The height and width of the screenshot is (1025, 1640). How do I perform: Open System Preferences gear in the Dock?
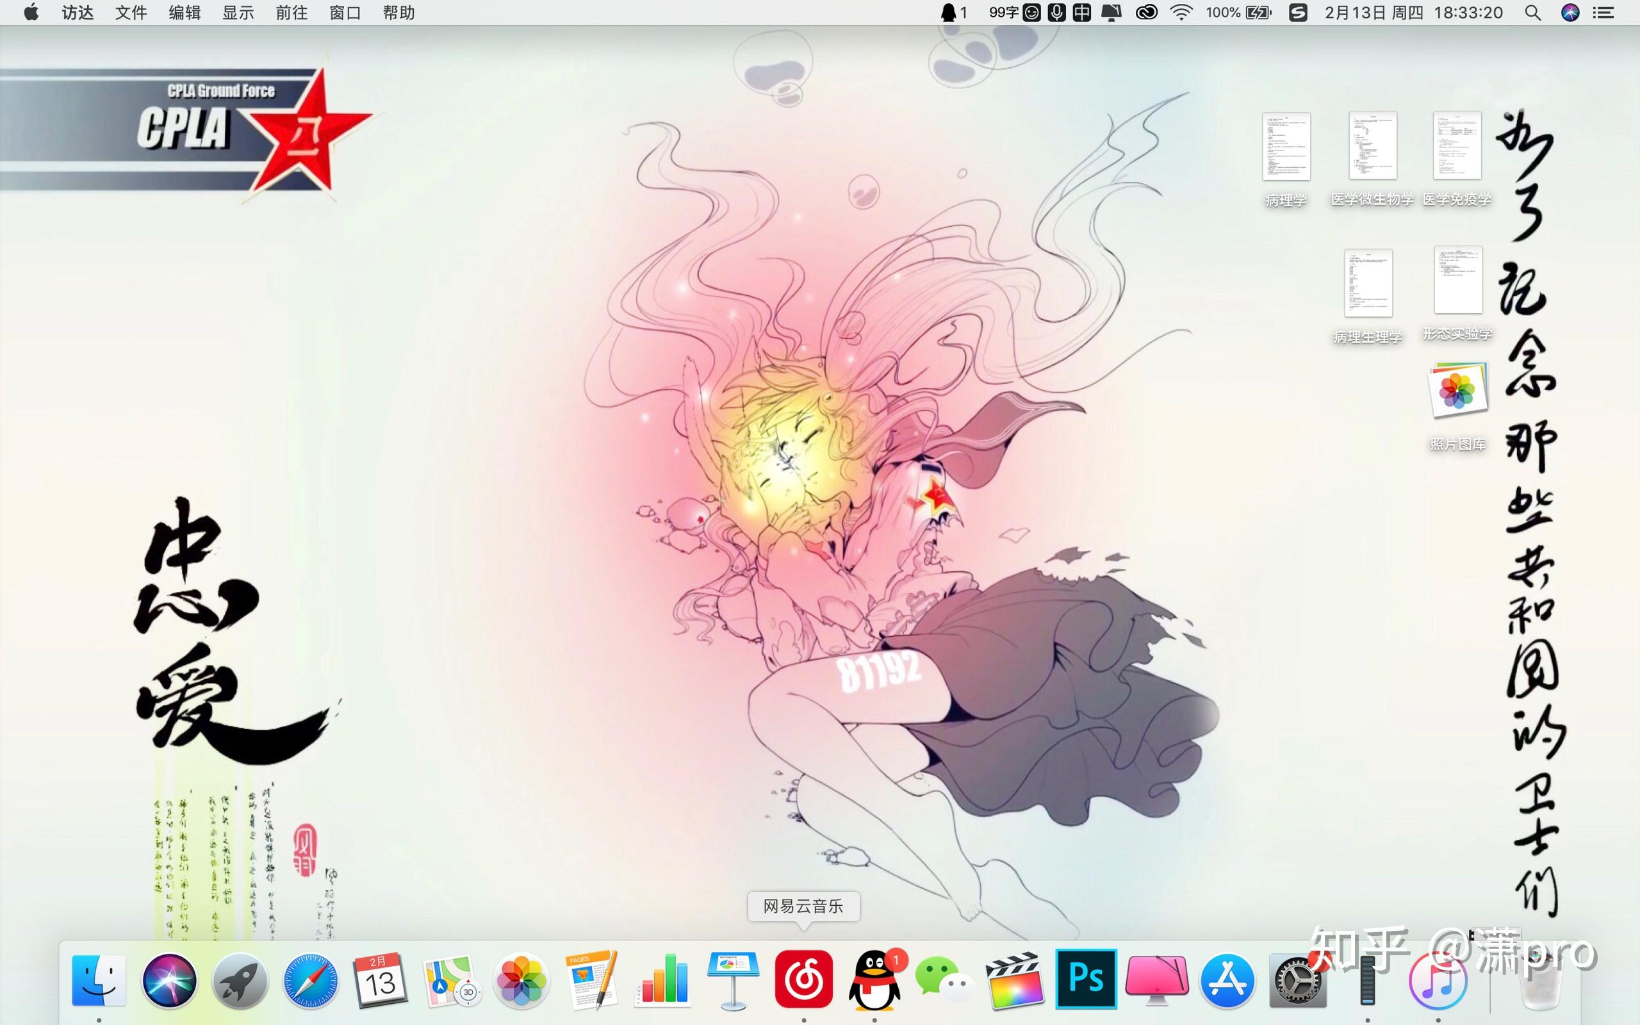(1298, 980)
